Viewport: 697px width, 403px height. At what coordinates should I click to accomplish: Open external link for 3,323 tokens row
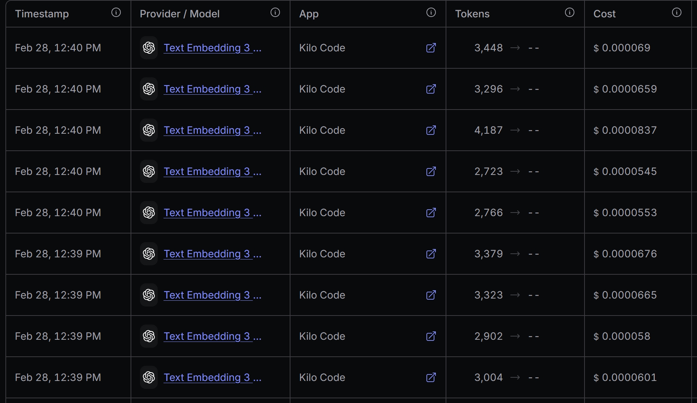(431, 295)
